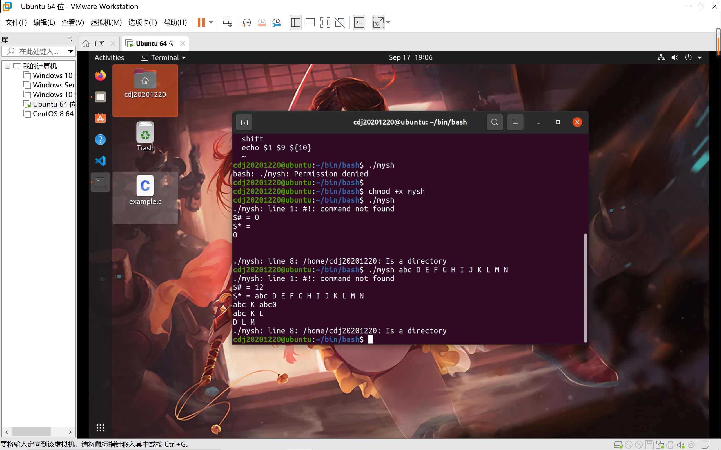Open the VMware 文件(F) menu
721x450 pixels.
(16, 22)
